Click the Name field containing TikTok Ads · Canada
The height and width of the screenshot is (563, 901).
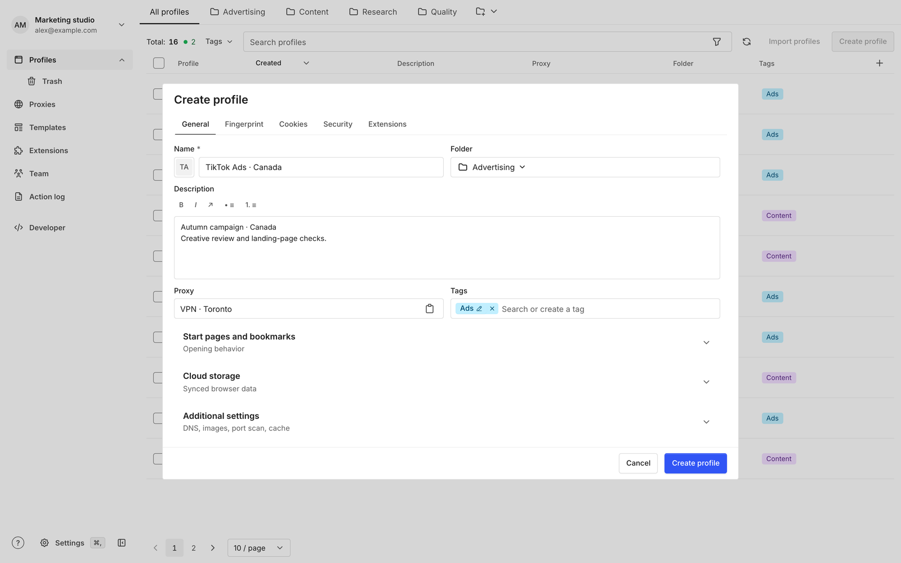coord(321,167)
